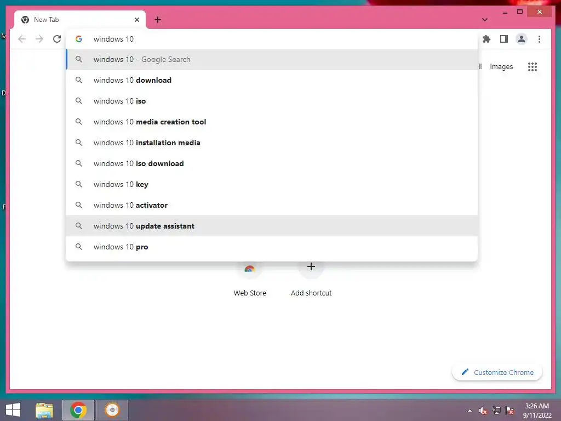
Task: Open a new tab with plus button
Action: (158, 20)
